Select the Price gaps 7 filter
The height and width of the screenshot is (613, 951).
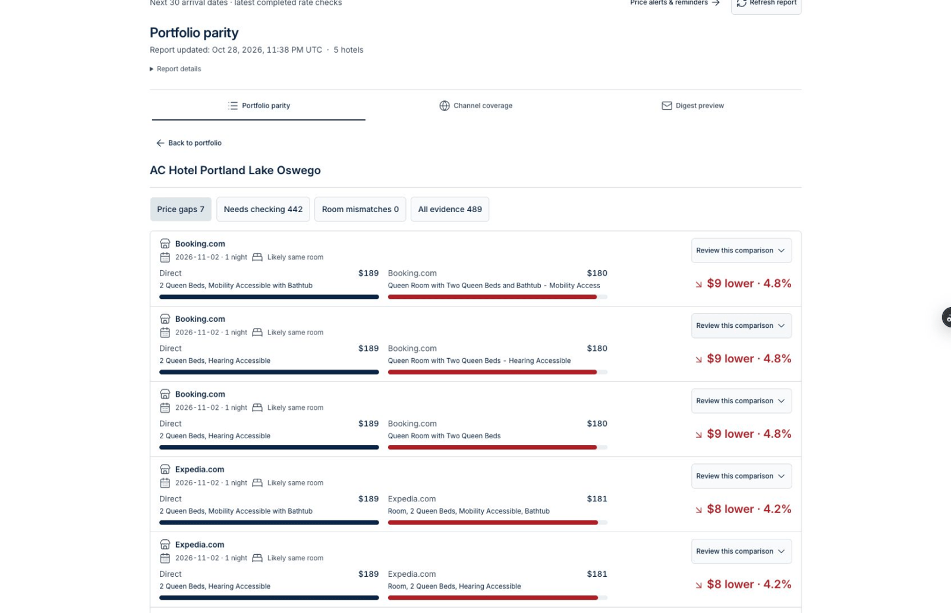[181, 209]
